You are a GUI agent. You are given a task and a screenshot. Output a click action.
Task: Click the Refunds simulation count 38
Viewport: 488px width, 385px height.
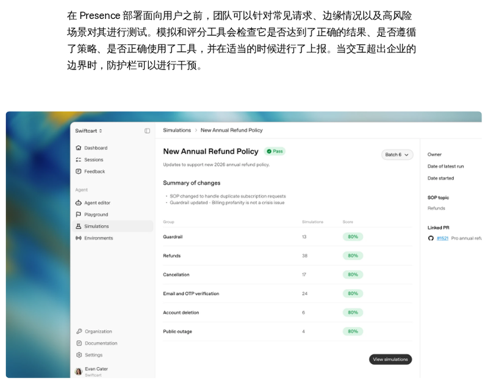(x=304, y=256)
